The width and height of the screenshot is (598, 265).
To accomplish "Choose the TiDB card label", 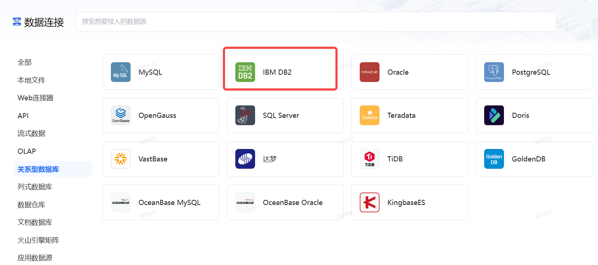I will tap(395, 159).
